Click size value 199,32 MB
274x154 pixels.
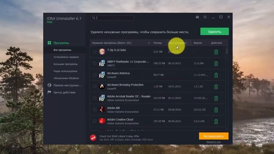[159, 63]
